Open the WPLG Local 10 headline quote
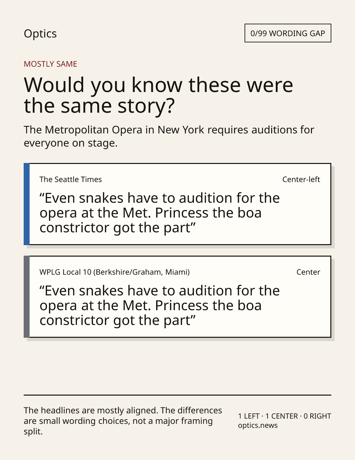Viewport: 355px width, 460px height. coord(159,306)
